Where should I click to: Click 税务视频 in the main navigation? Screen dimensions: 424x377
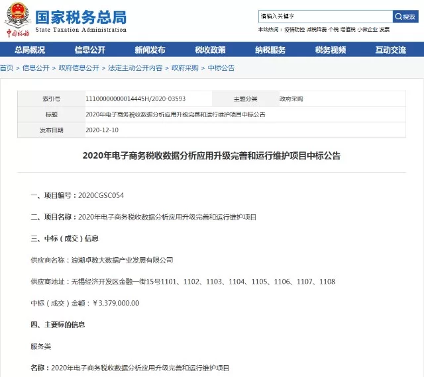pos(331,50)
